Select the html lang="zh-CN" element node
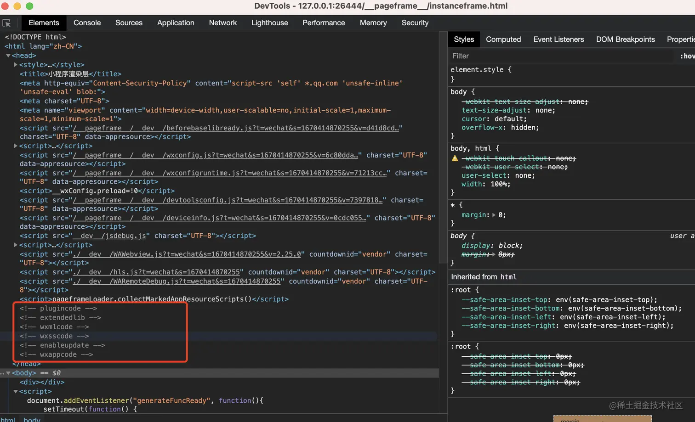The image size is (695, 422). (43, 46)
